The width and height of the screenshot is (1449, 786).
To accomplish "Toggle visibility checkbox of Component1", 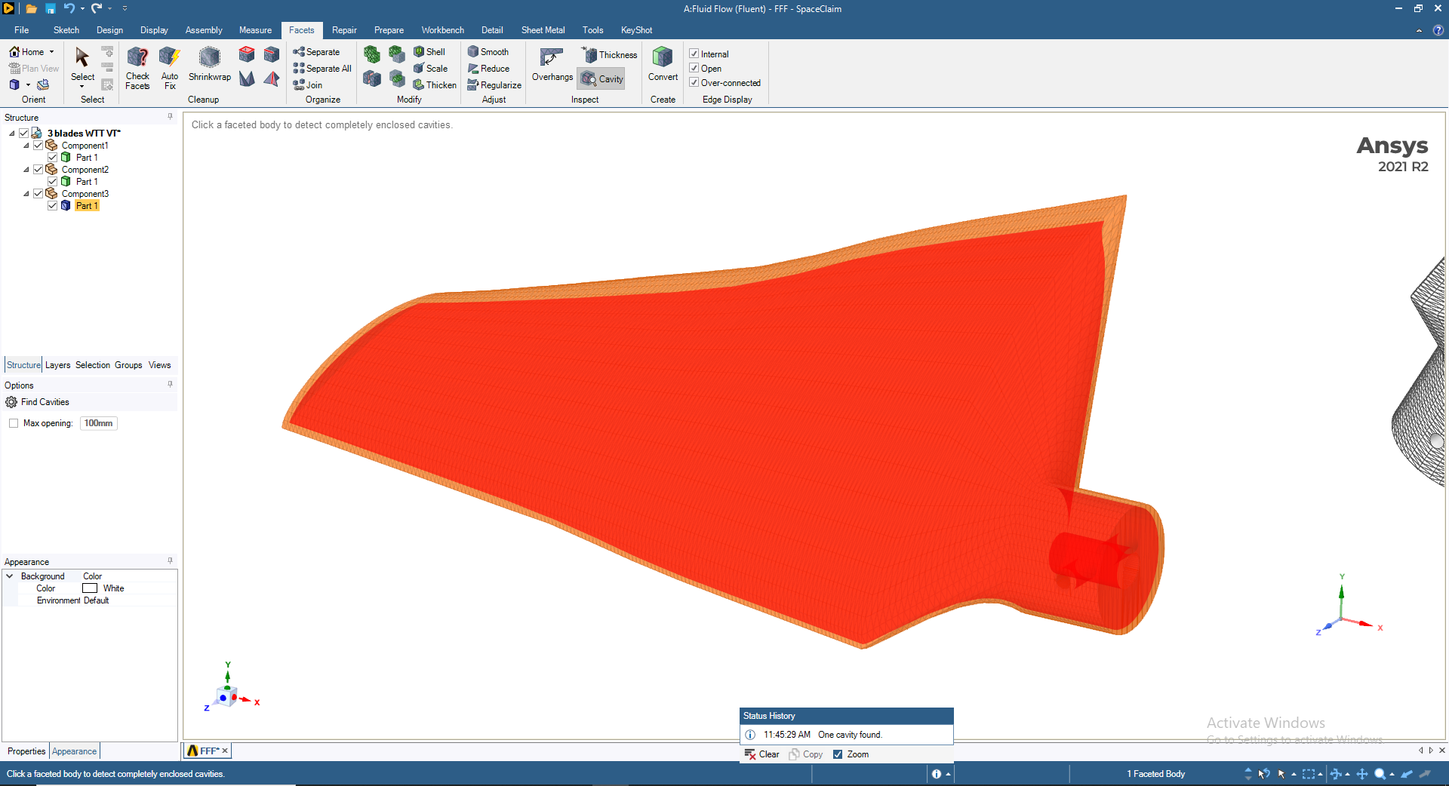I will click(38, 145).
